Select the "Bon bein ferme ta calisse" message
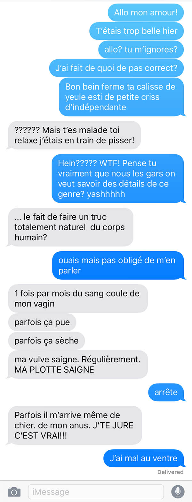Viewport: 192px width, 502px height. pyautogui.click(x=121, y=97)
